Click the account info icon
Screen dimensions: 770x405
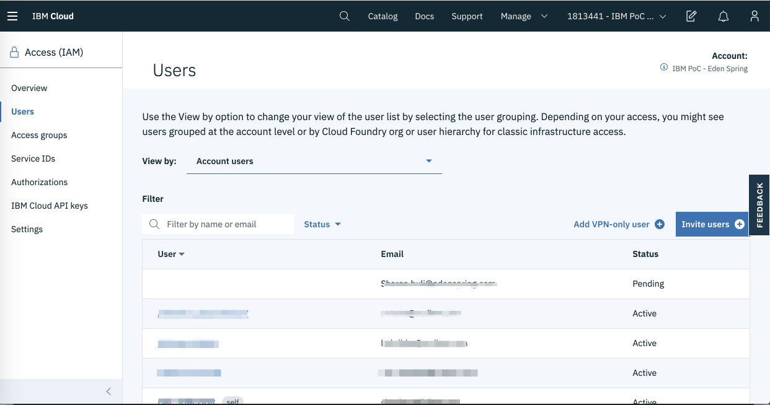pyautogui.click(x=664, y=67)
